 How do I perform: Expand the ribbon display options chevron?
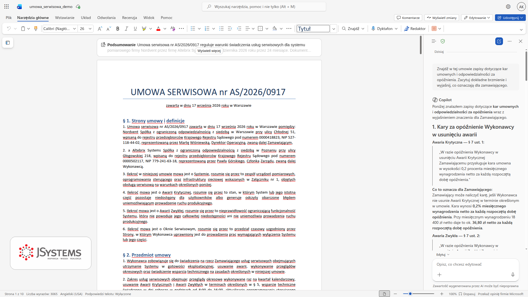(x=521, y=30)
